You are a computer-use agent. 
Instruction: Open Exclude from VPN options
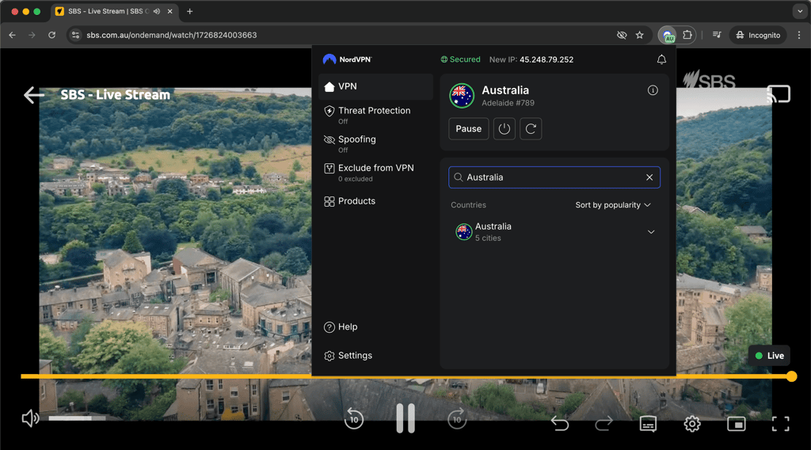pos(376,172)
